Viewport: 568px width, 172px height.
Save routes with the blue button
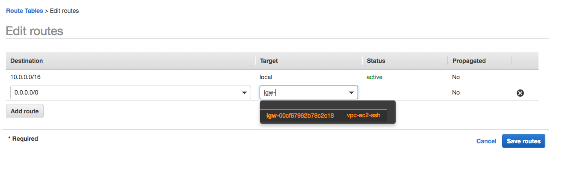(524, 141)
